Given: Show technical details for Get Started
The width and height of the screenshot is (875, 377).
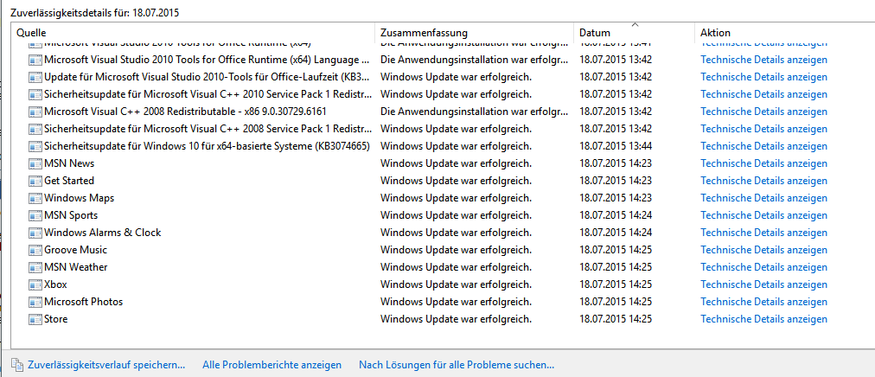Looking at the screenshot, I should point(764,181).
